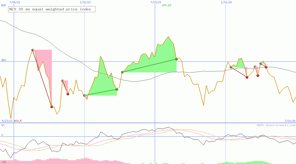Click the red 403.5 low value
The image size is (296, 164).
(18, 121)
